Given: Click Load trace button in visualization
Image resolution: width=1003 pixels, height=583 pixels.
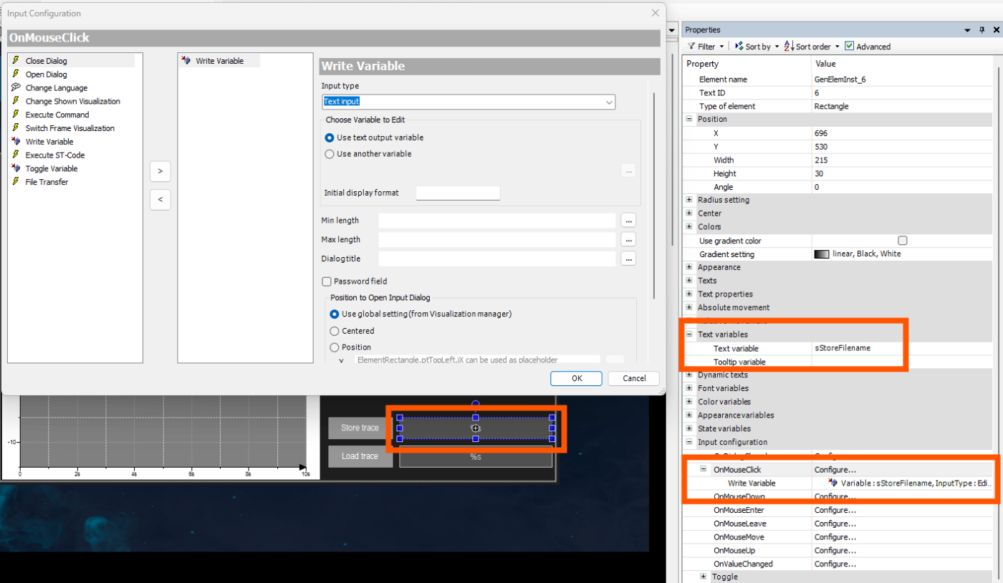Looking at the screenshot, I should [360, 456].
